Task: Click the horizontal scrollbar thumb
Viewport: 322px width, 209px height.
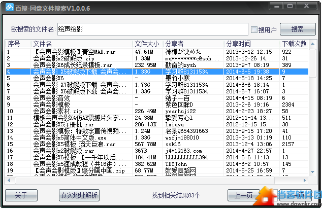Action: click(145, 180)
